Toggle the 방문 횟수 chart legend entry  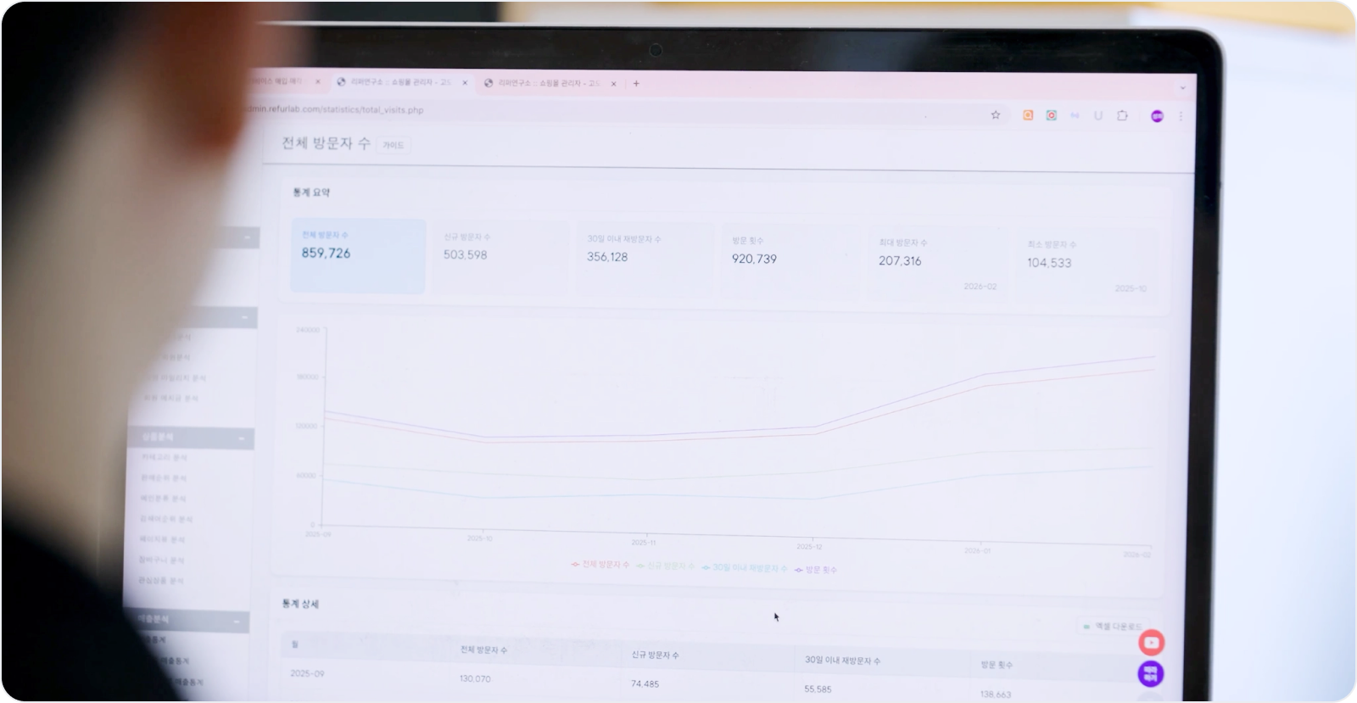815,570
